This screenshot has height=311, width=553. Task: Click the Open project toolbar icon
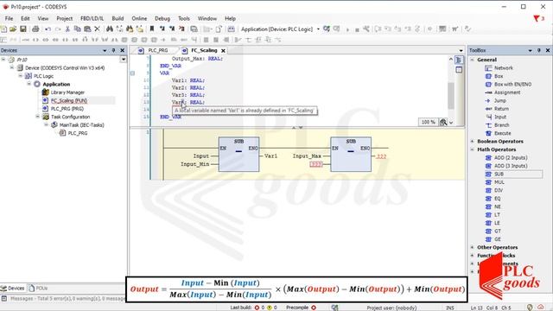13,29
